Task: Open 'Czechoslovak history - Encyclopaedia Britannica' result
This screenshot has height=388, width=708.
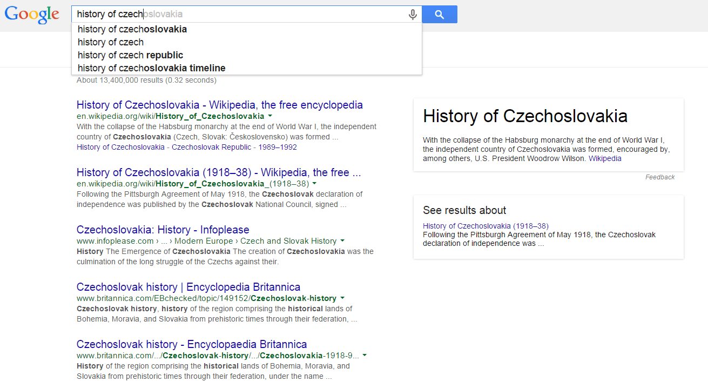Action: [192, 344]
